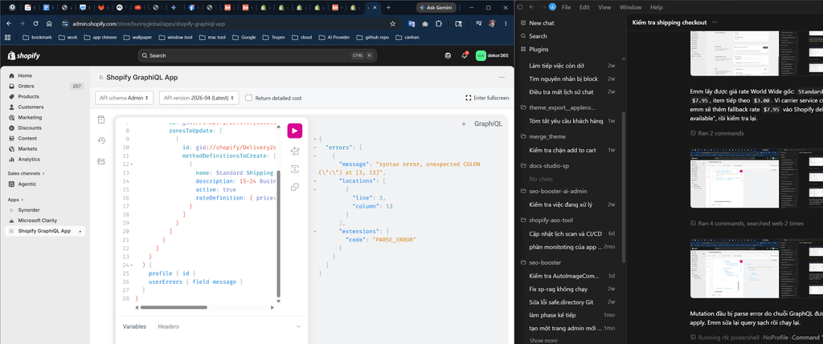Expand the Variables and Headers editor chevron
The width and height of the screenshot is (823, 344).
299,326
